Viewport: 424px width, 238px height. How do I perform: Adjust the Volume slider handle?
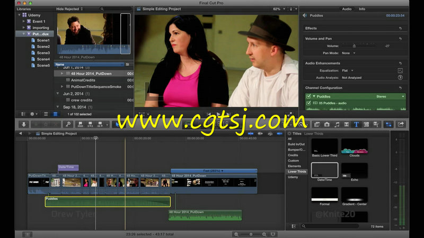354,46
